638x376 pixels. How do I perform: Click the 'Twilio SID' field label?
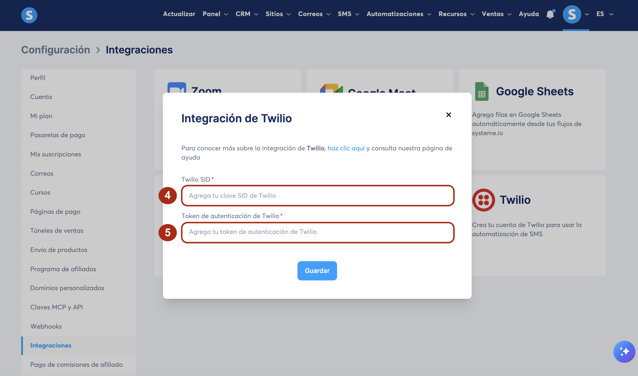tap(196, 180)
